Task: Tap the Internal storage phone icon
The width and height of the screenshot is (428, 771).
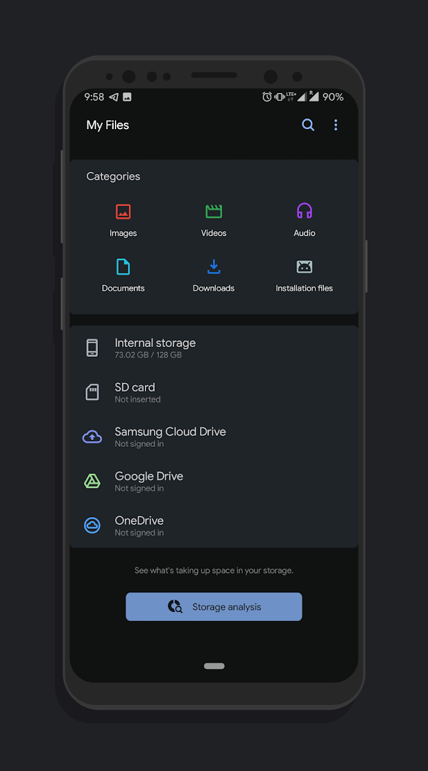Action: pos(92,348)
